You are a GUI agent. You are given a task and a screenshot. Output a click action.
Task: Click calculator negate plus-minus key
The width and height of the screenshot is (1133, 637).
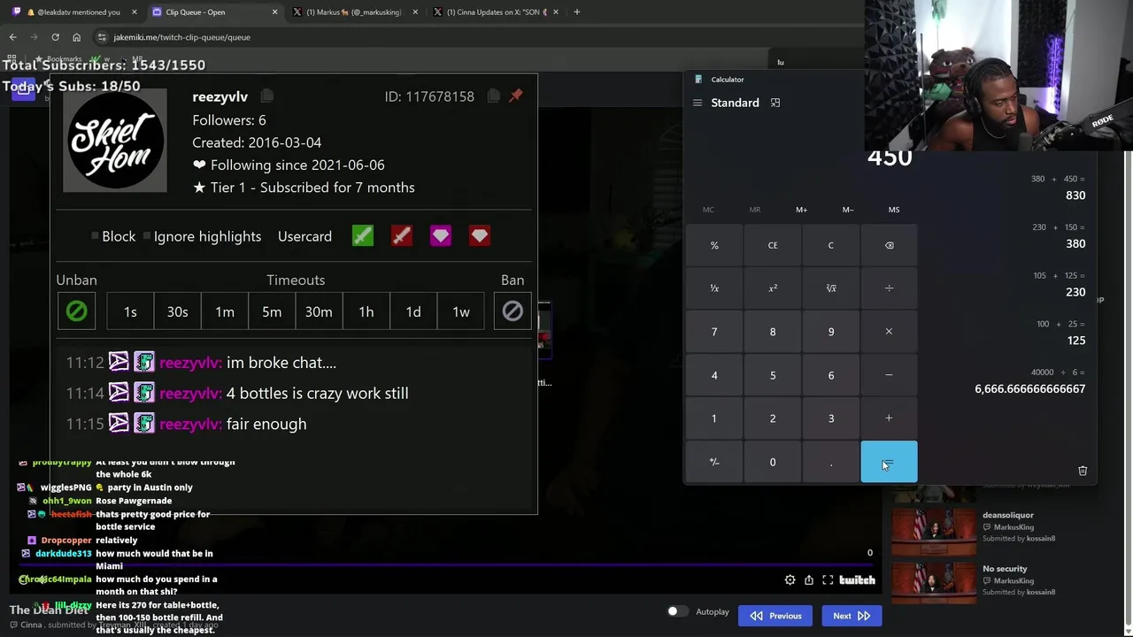coord(714,462)
